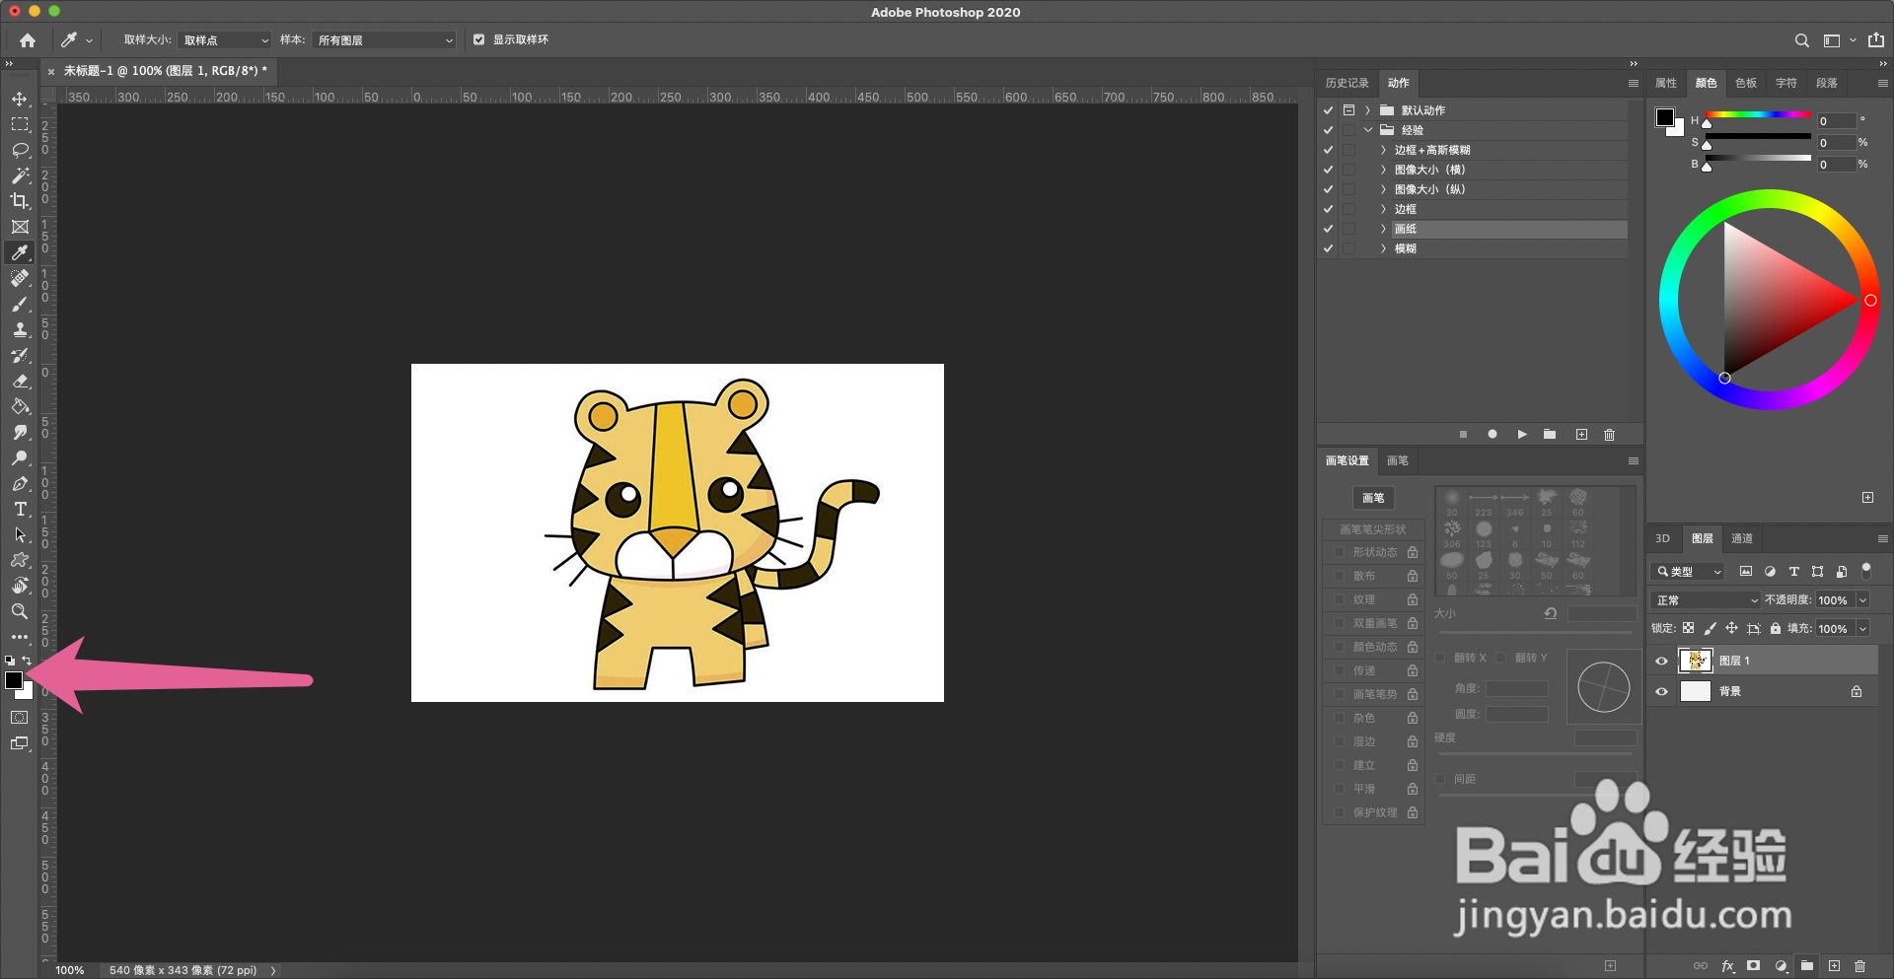
Task: Click the brightness B slider
Action: tap(1758, 158)
